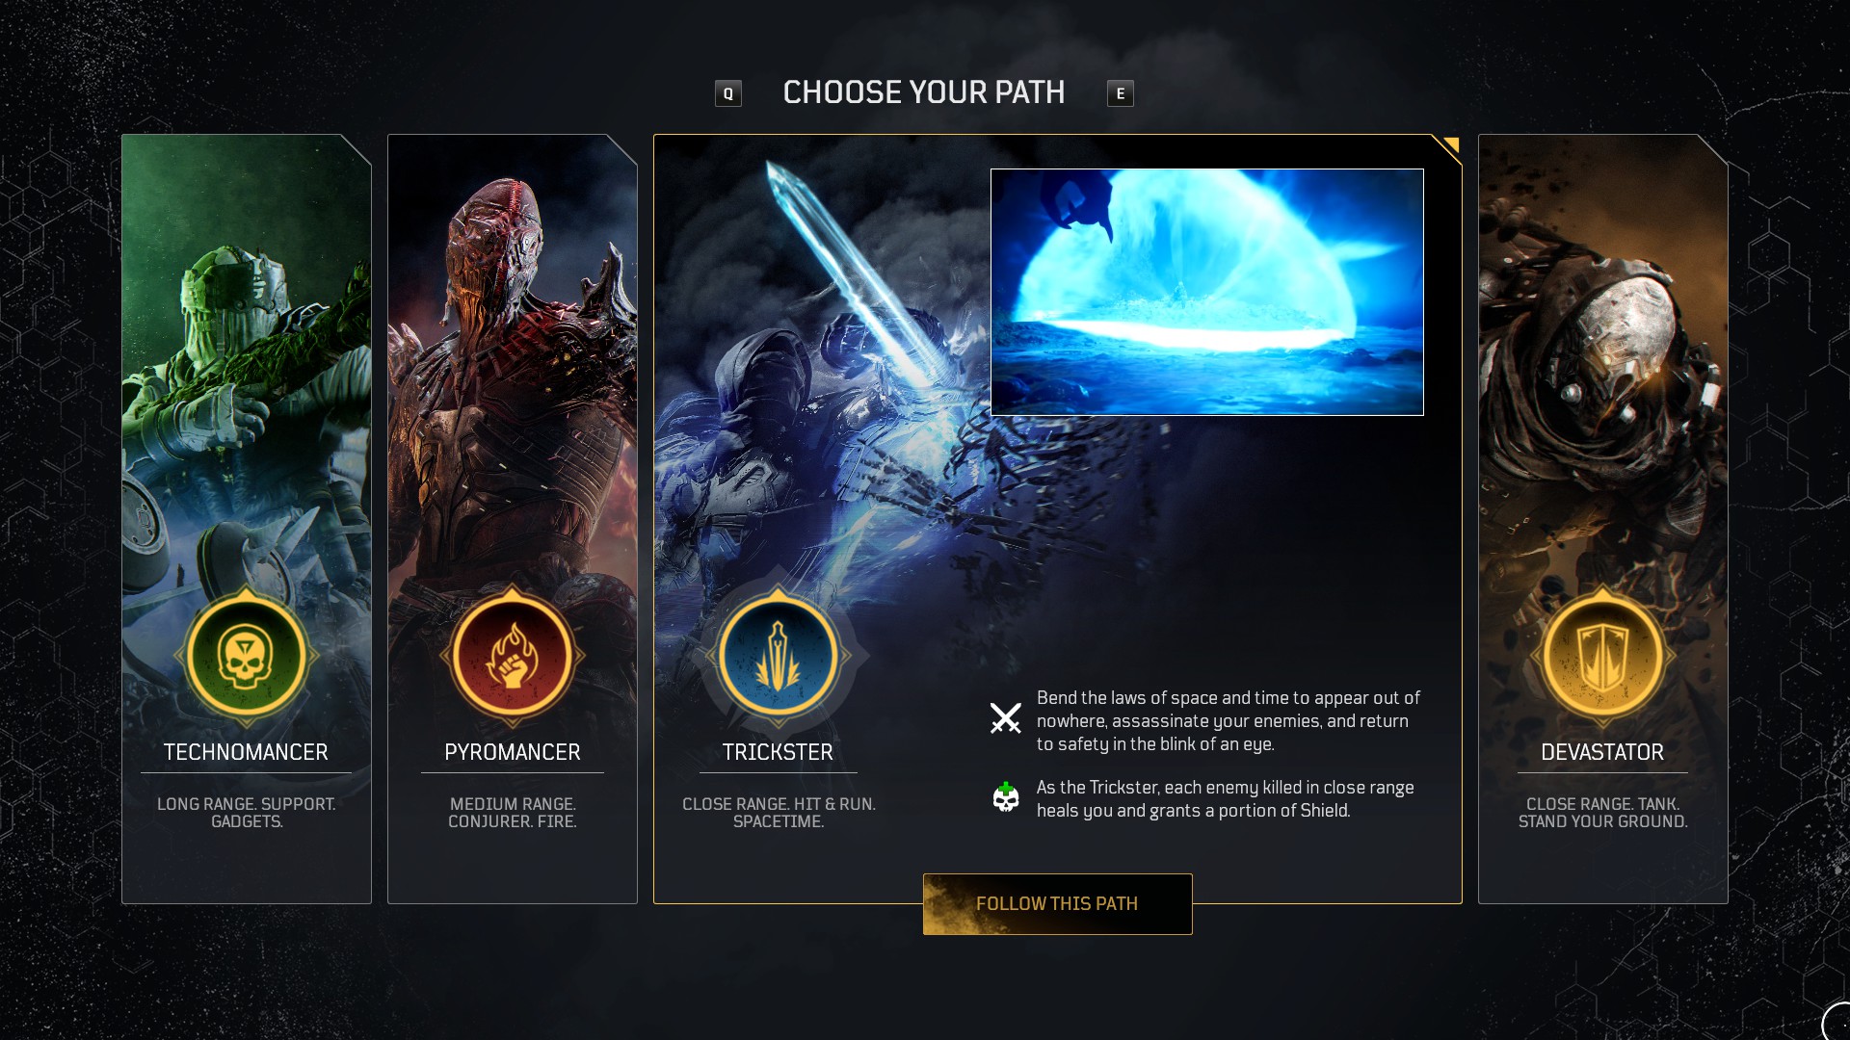Click the crossed blades ability icon
The image size is (1850, 1040).
click(x=1006, y=718)
